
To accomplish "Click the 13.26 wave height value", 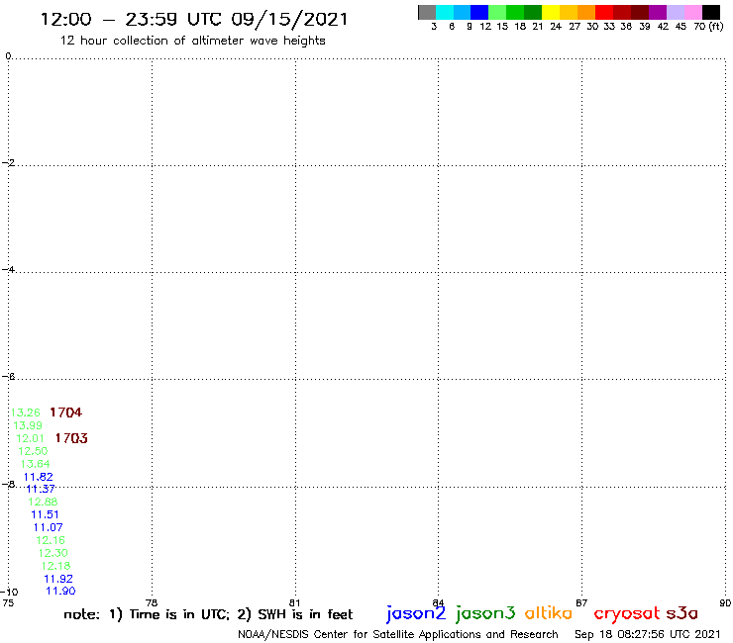I will pos(25,413).
